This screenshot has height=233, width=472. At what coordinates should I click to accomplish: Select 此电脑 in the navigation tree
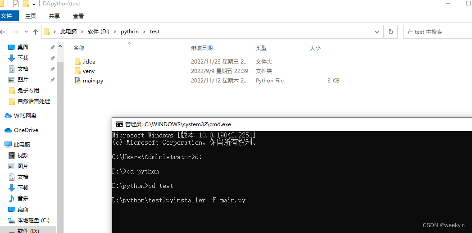click(22, 145)
